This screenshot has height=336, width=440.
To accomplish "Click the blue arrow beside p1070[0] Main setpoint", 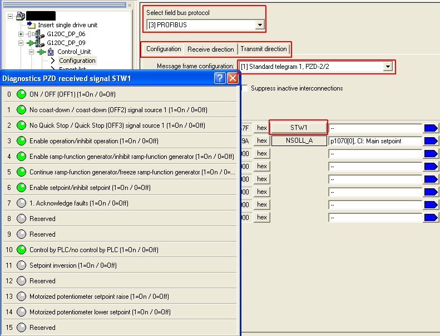I will tap(431, 141).
